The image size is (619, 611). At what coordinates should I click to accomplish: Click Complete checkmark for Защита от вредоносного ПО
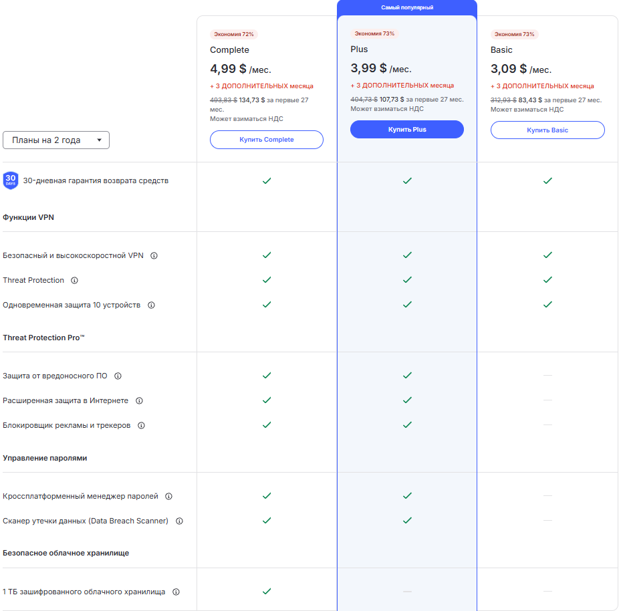[x=267, y=376]
